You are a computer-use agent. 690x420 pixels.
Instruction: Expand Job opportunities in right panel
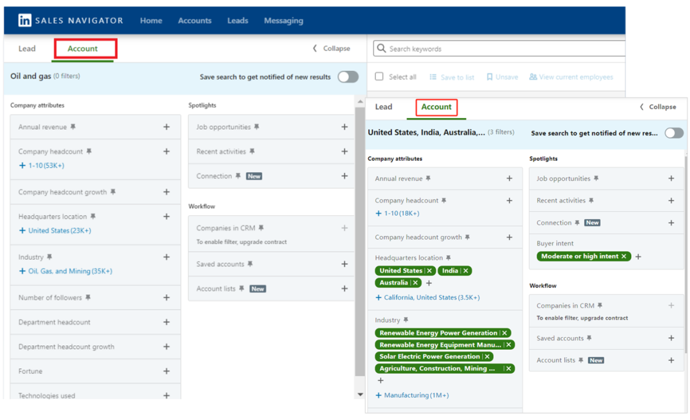671,179
